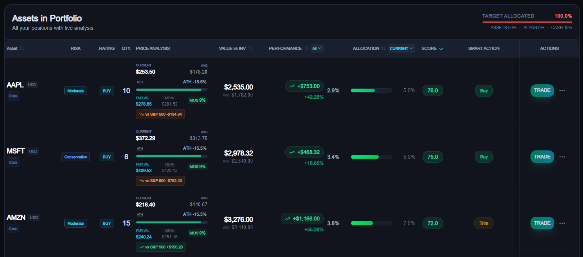Click AMZN ticker symbol

[16, 218]
